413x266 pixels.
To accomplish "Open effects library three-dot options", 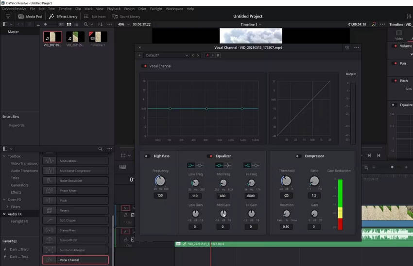I will pos(110,149).
